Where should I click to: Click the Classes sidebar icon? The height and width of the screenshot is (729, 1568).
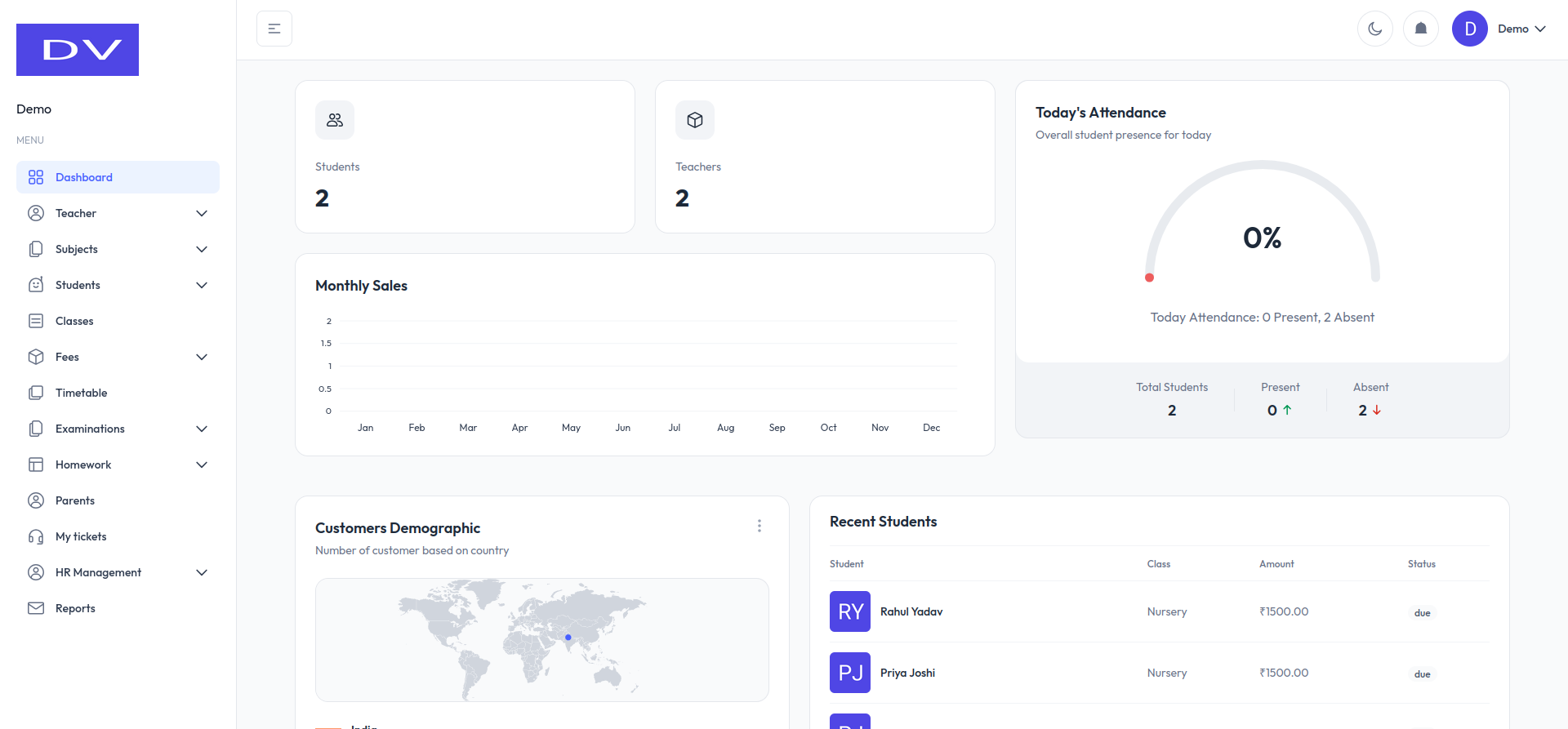(36, 321)
